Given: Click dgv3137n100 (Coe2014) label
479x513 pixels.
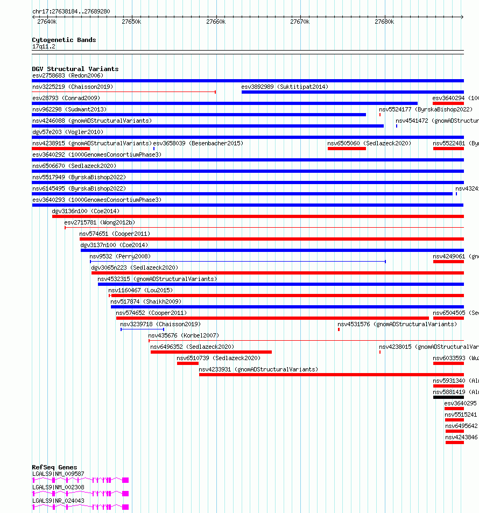Looking at the screenshot, I should point(114,245).
